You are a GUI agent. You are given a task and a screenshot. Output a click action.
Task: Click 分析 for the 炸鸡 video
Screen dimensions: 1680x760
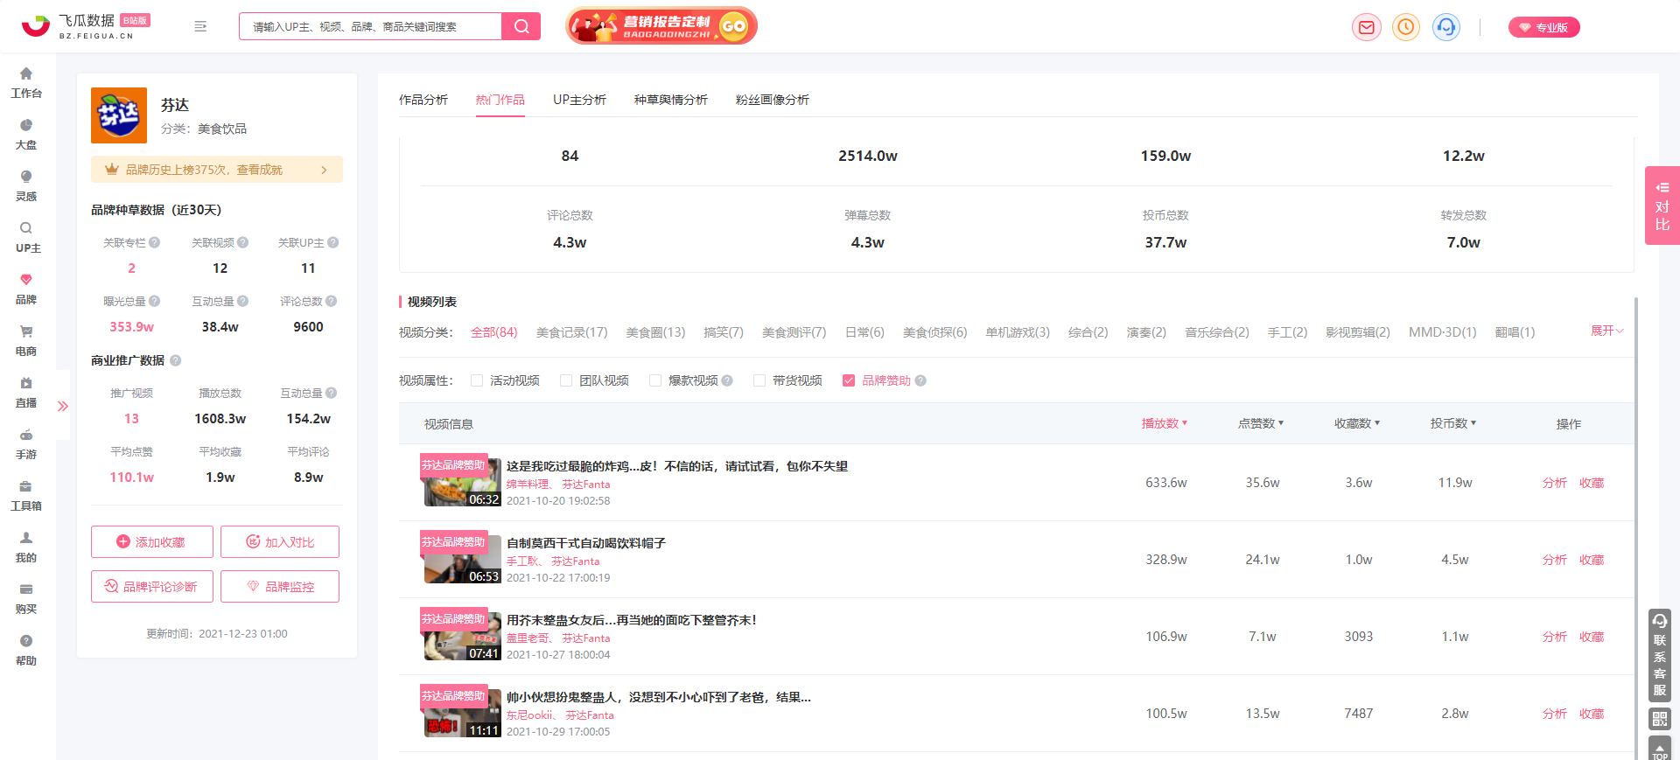pos(1554,483)
